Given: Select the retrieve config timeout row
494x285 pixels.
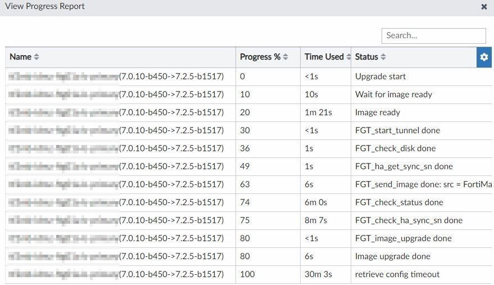Looking at the screenshot, I should click(x=397, y=274).
